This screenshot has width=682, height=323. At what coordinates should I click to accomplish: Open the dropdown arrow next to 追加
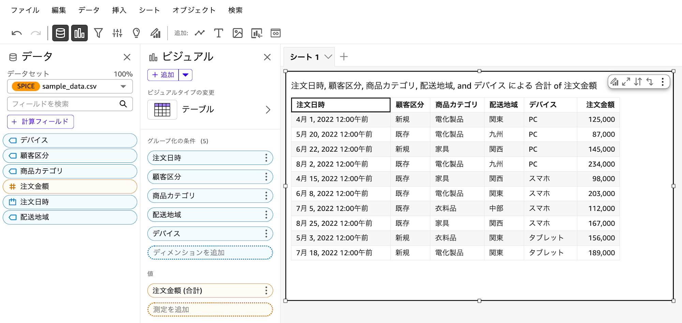pyautogui.click(x=185, y=75)
